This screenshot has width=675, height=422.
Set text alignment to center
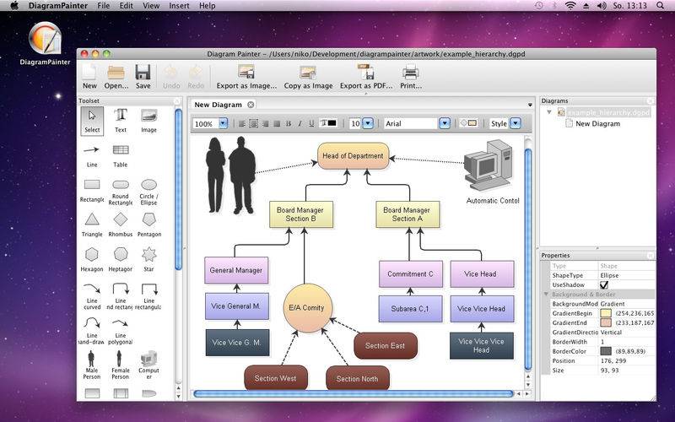point(254,123)
